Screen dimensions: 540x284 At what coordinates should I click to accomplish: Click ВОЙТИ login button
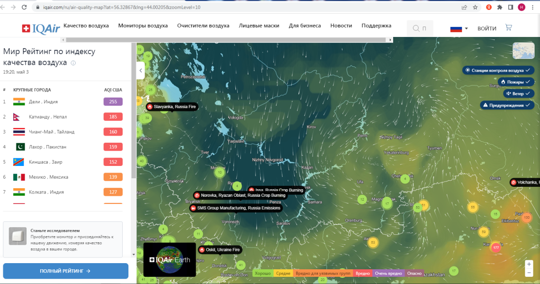click(486, 28)
